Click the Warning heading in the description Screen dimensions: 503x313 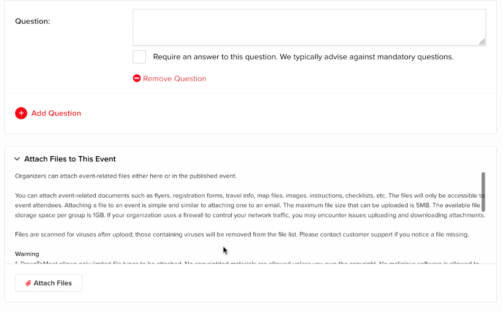point(27,254)
